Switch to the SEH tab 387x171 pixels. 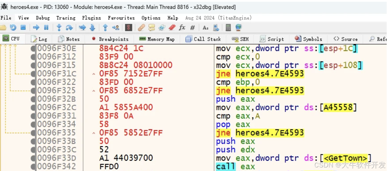240,39
